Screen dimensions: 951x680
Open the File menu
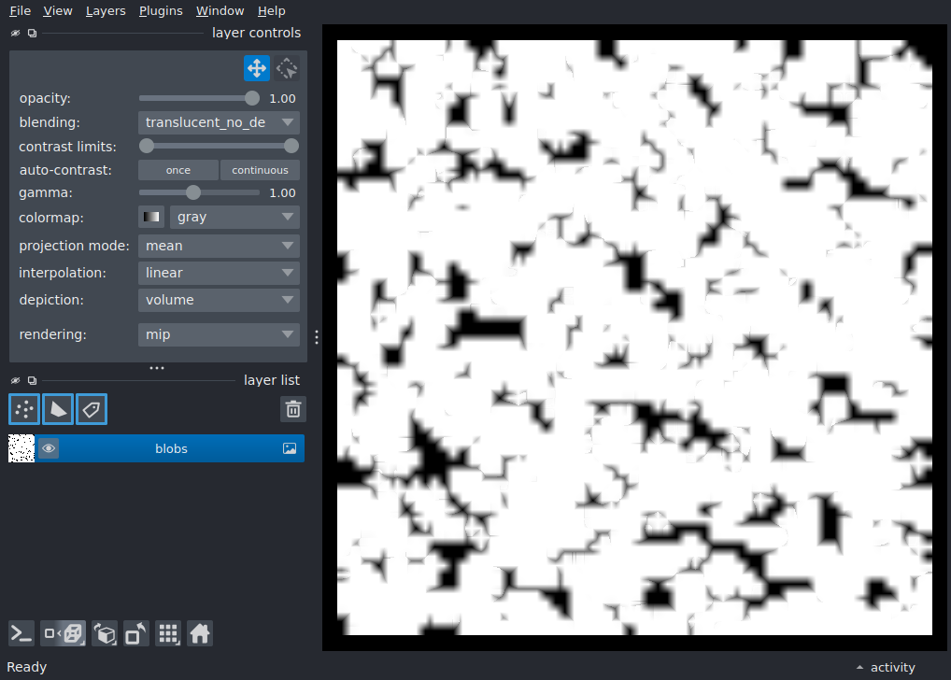[x=20, y=11]
